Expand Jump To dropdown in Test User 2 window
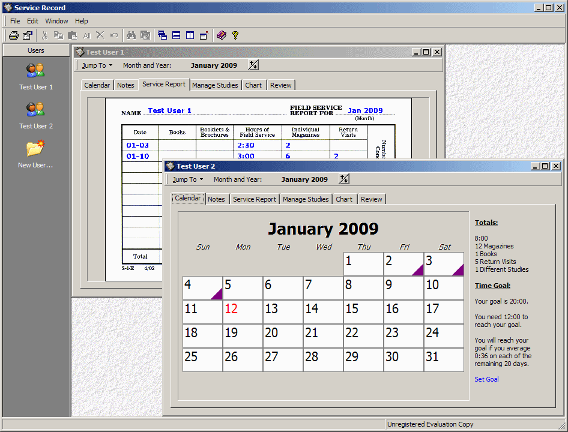 pyautogui.click(x=188, y=179)
